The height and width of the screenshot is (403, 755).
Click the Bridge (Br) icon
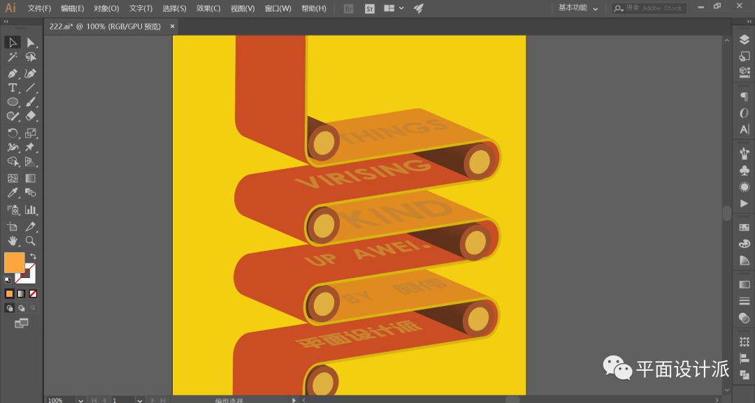click(x=349, y=8)
